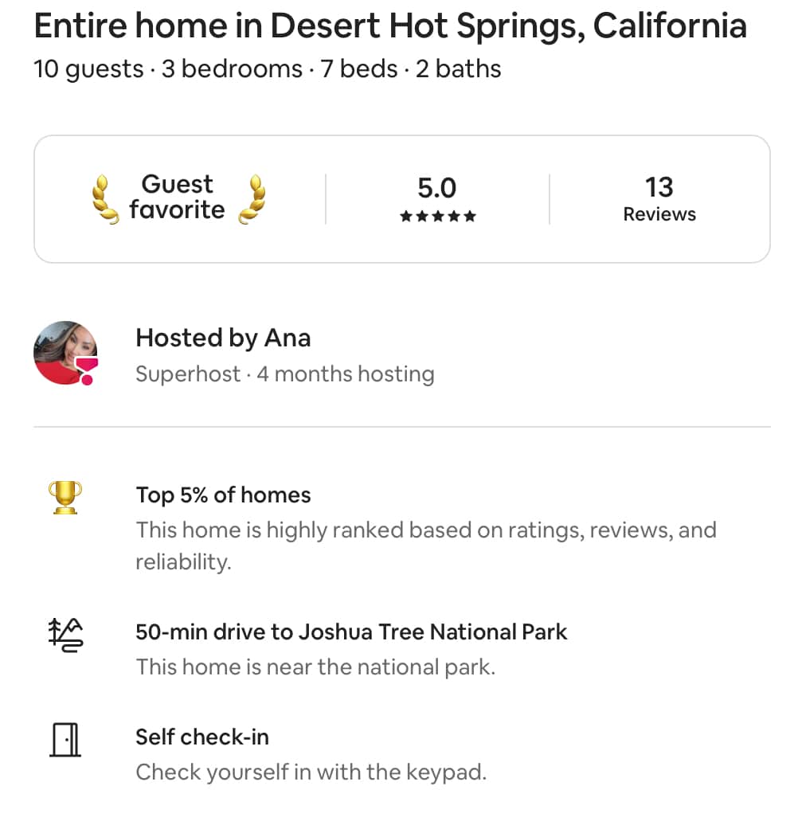Select the Top 5% of homes heading
Image resolution: width=798 pixels, height=829 pixels.
(223, 495)
